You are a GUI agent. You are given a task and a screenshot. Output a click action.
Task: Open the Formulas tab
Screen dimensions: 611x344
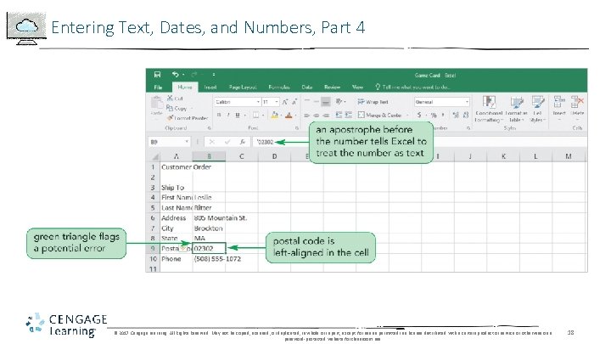coord(279,87)
